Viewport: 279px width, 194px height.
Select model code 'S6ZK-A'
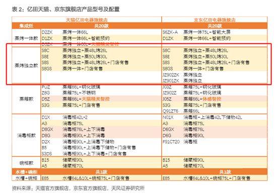tap(170, 32)
